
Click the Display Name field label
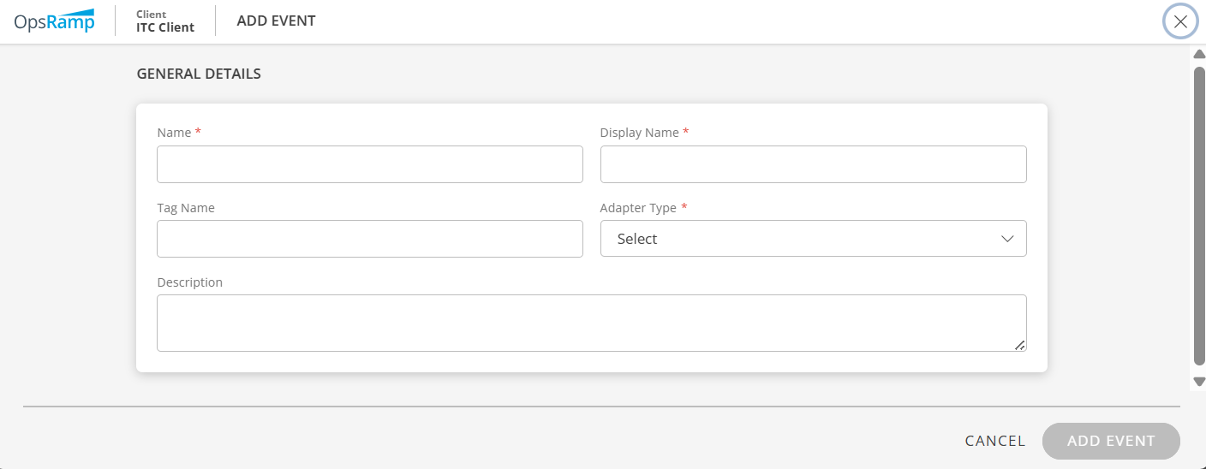point(639,133)
